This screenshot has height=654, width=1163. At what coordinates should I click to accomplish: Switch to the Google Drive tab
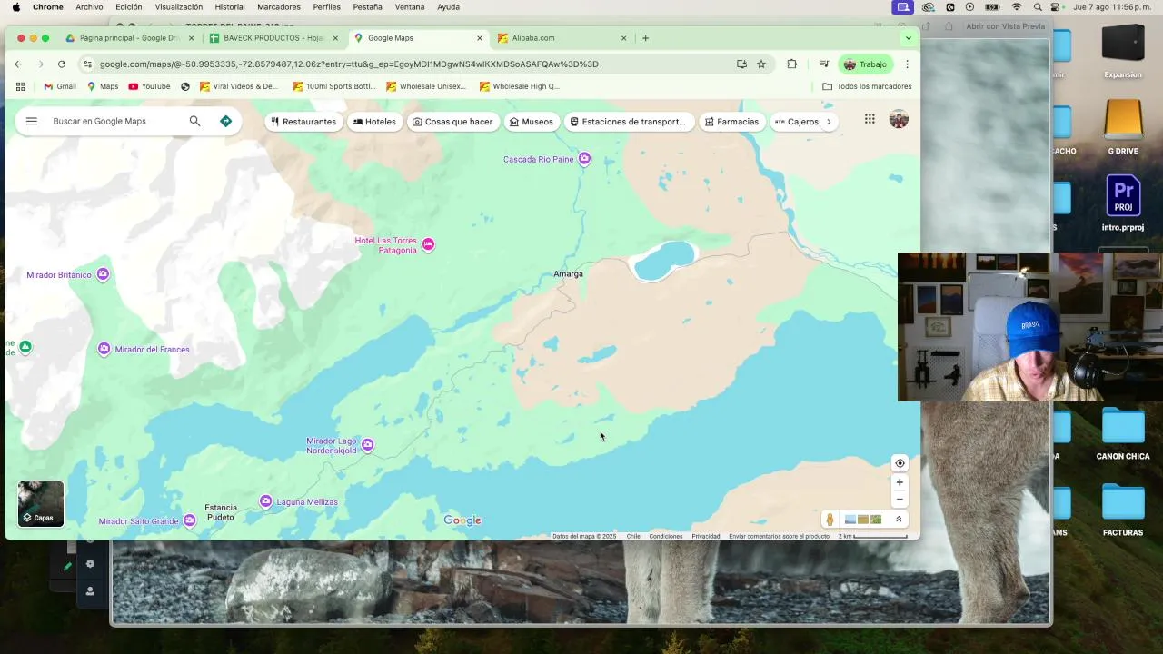(129, 38)
